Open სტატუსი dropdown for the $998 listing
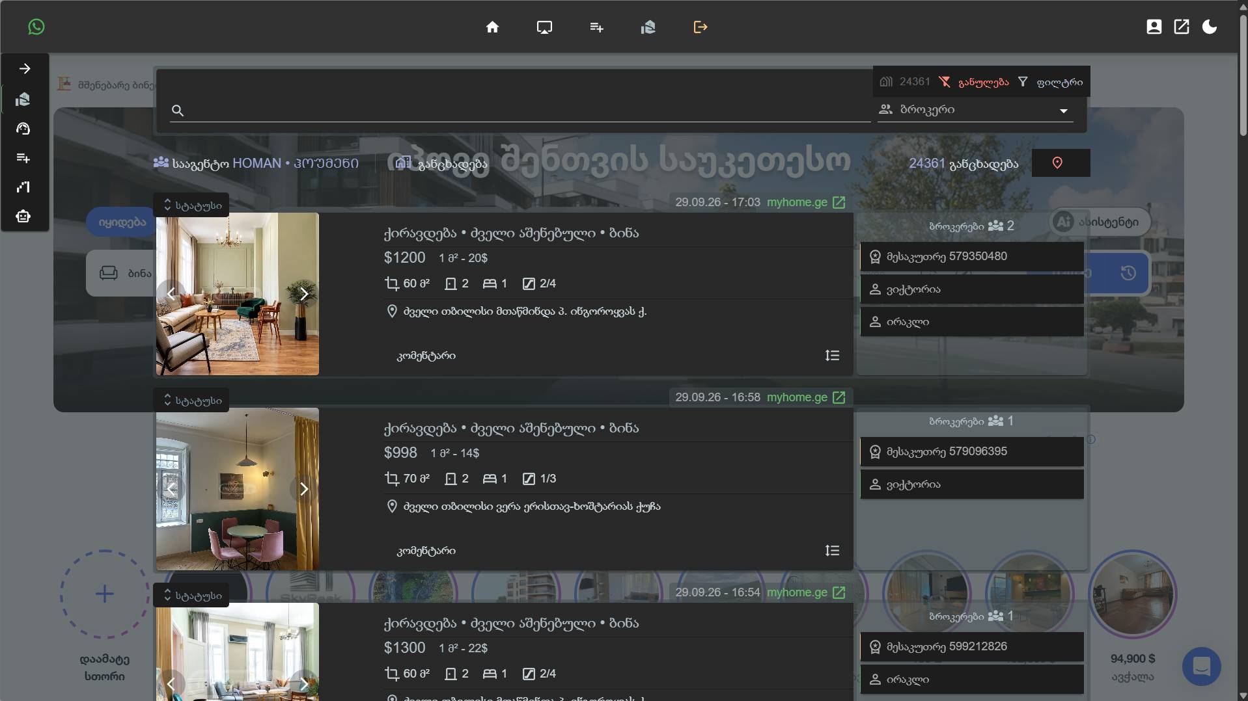The image size is (1248, 701). coord(191,401)
